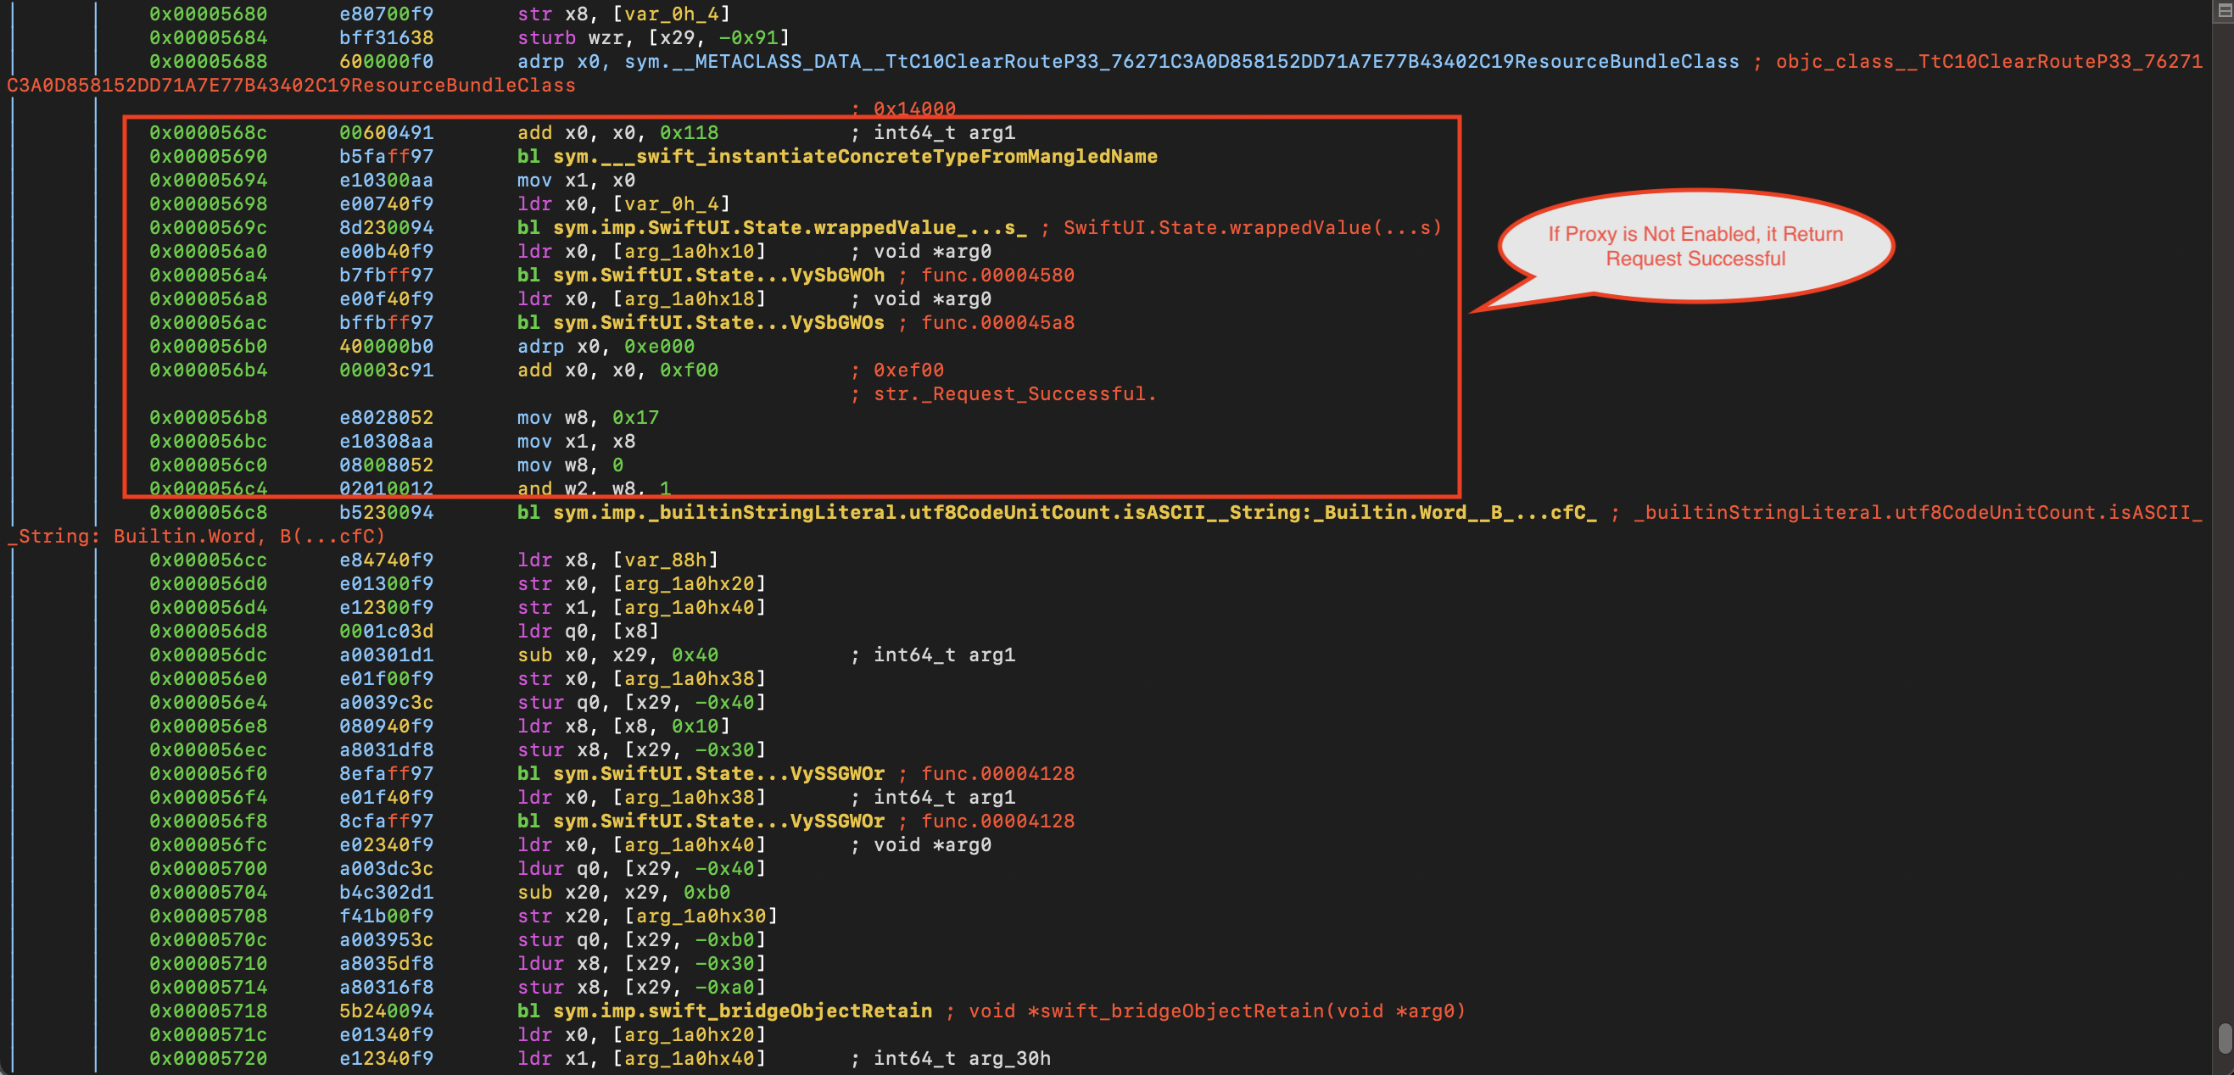Click sym.___swift_instantiateConcreteTypeFromMangledName call

(x=854, y=157)
